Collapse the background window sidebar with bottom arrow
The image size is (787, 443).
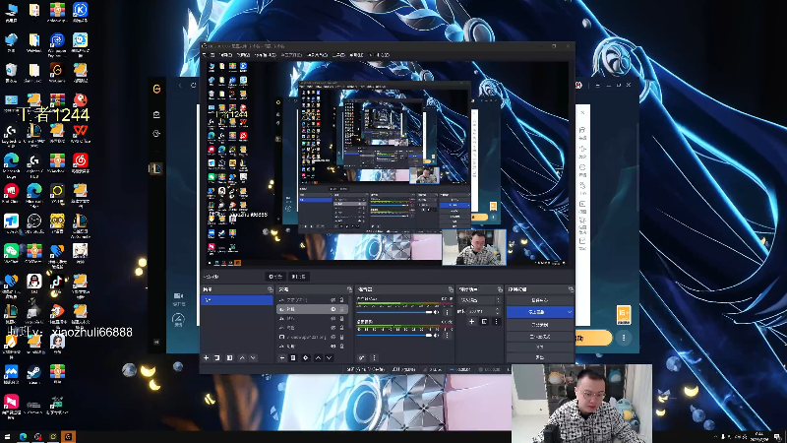(x=156, y=342)
